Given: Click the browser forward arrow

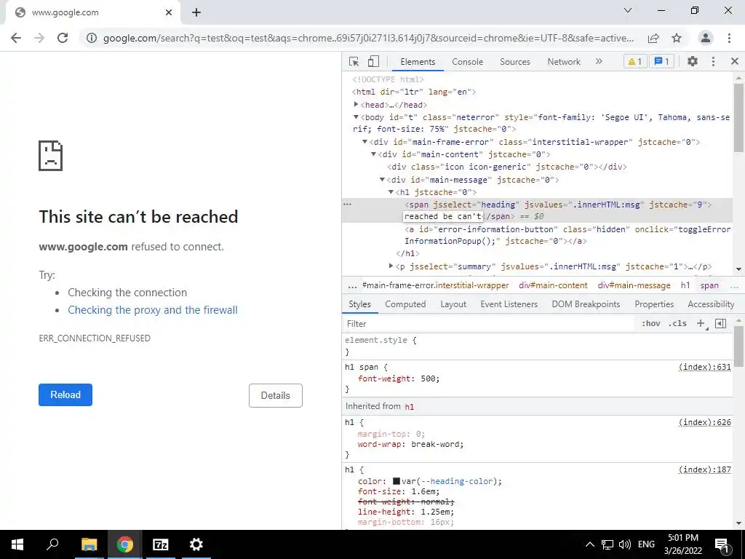Looking at the screenshot, I should [x=39, y=38].
